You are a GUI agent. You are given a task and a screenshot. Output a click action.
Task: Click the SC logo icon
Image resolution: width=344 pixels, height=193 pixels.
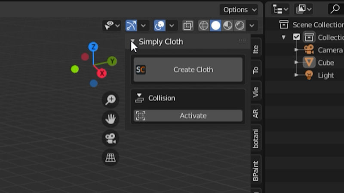[141, 69]
